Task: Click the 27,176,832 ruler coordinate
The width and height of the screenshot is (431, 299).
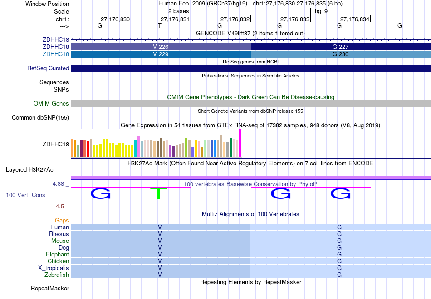Action: coord(235,19)
